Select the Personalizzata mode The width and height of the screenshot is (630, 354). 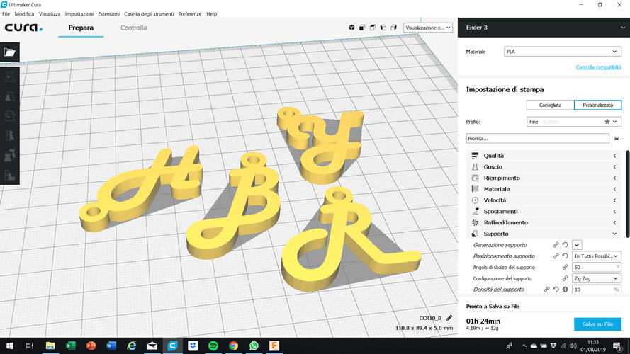[597, 105]
